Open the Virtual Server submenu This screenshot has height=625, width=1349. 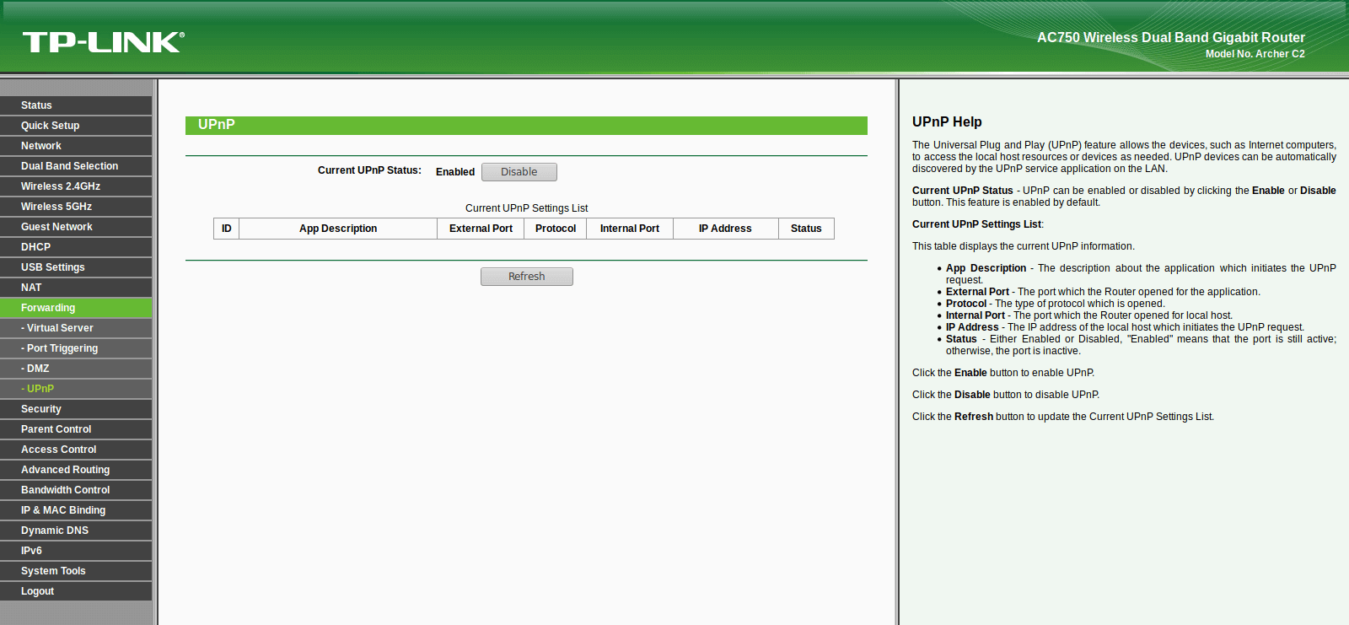pyautogui.click(x=76, y=328)
